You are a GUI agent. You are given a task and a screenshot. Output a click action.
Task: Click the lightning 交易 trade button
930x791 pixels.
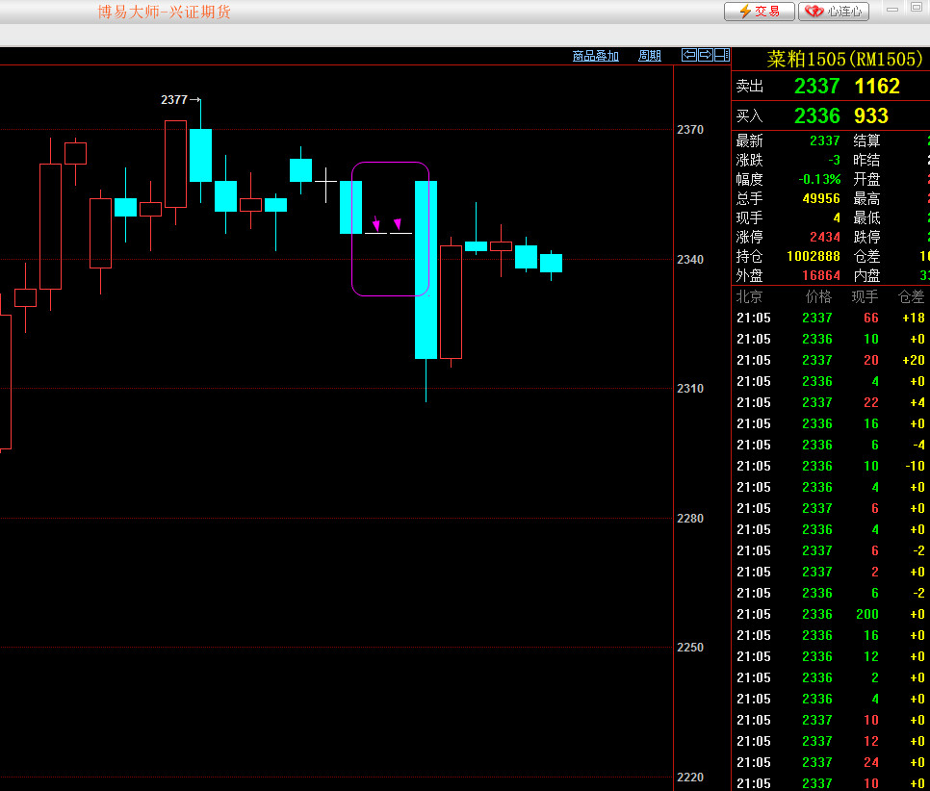(759, 12)
